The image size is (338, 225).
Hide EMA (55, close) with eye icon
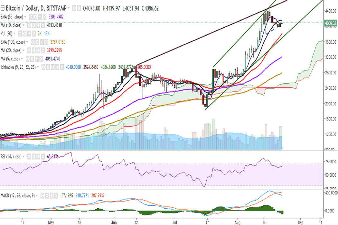[31, 17]
